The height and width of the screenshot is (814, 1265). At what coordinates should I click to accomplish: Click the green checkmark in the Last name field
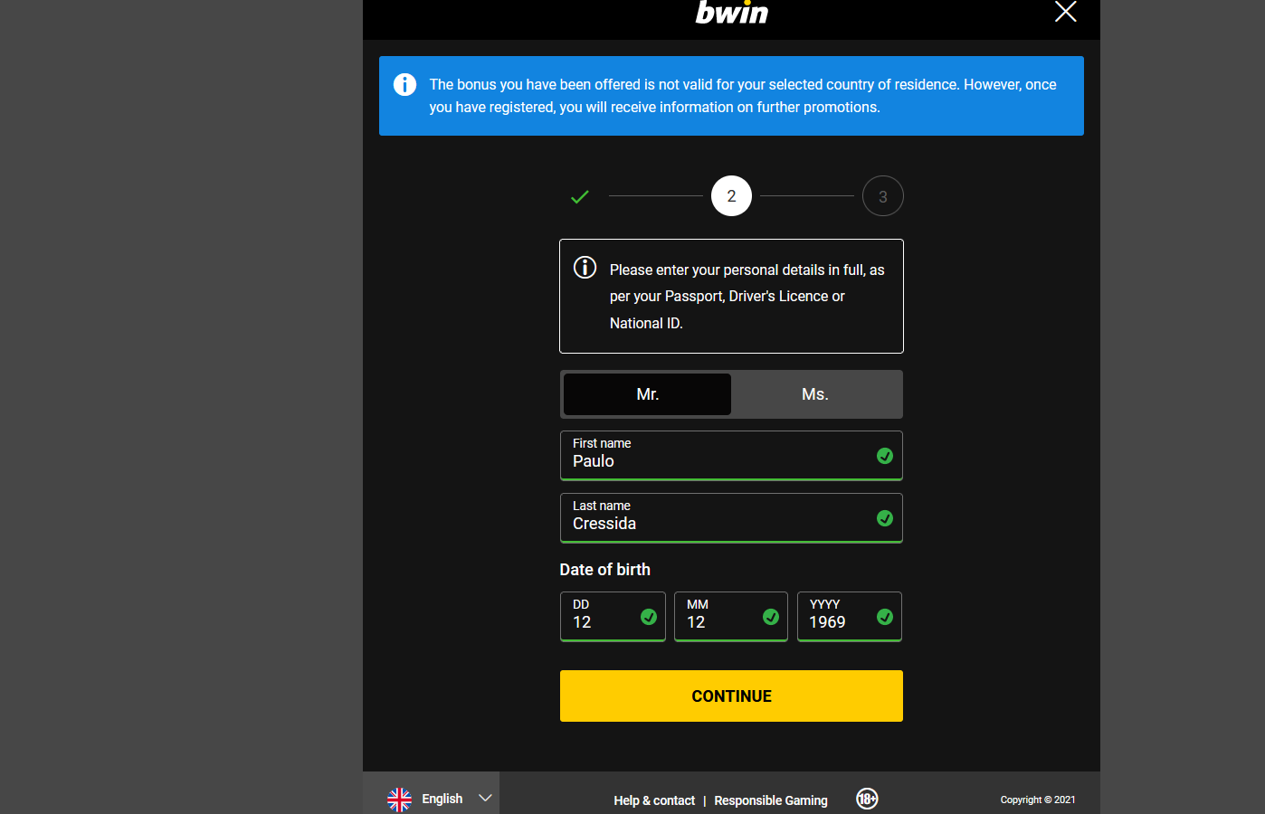(x=885, y=518)
